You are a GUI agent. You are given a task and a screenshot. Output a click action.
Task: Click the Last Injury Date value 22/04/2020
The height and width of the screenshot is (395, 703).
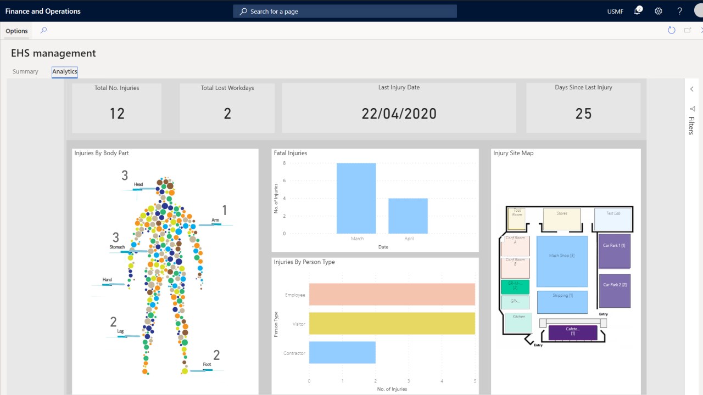pos(399,114)
